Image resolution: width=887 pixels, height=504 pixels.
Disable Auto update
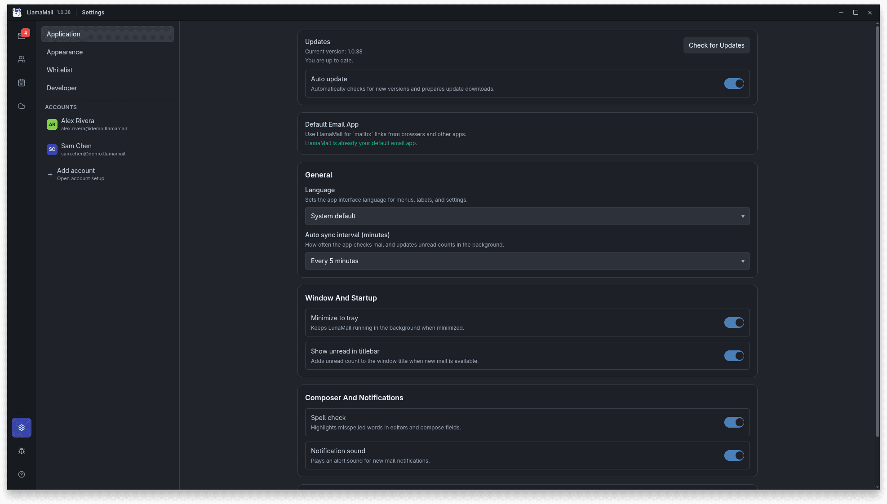click(x=734, y=84)
